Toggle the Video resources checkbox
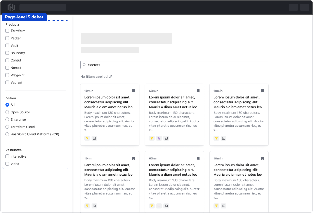Image resolution: width=313 pixels, height=213 pixels. (7, 164)
